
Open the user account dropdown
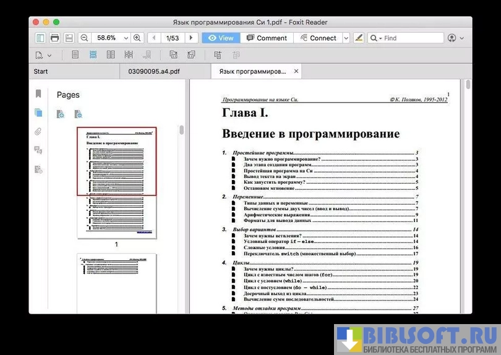coord(455,38)
